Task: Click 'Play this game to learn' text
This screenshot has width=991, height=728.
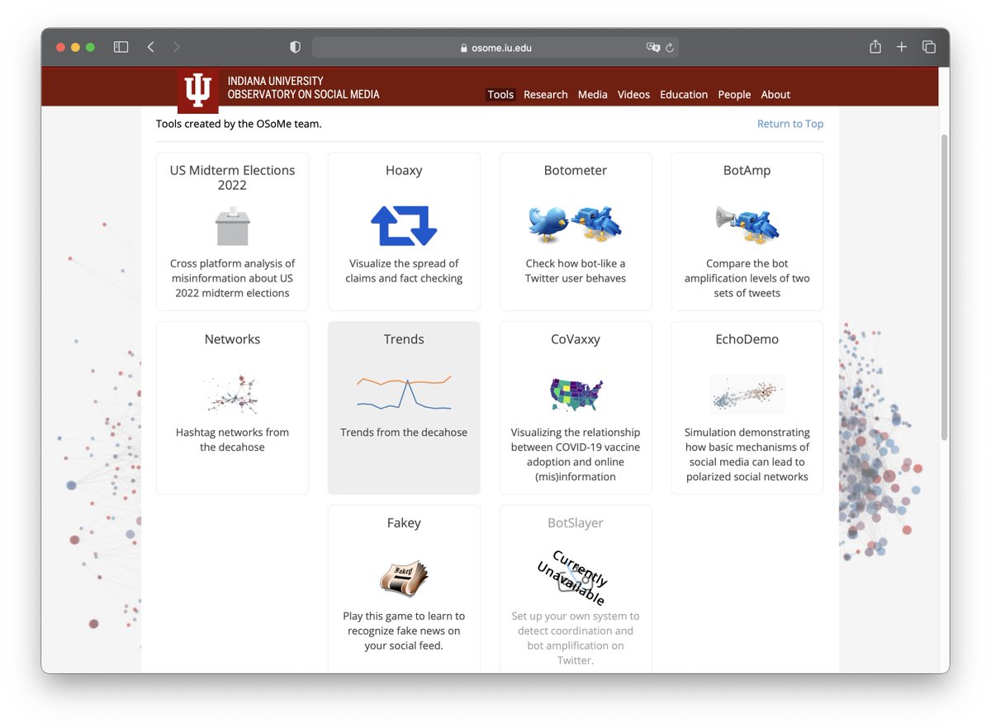Action: click(404, 631)
